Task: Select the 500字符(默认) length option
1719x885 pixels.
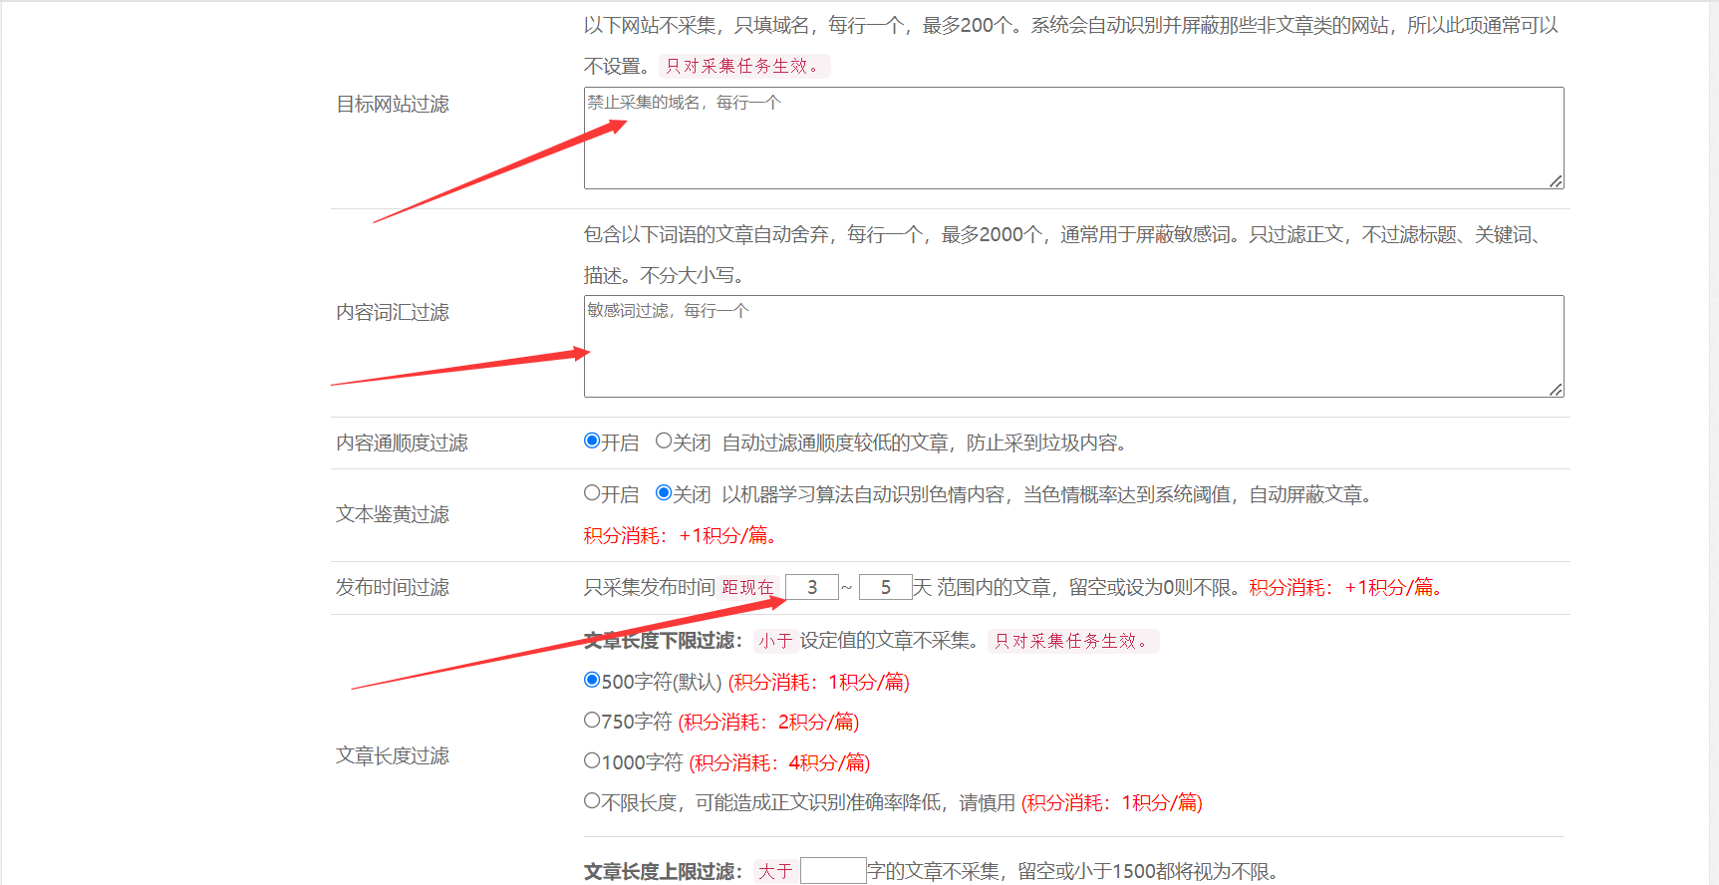Action: pyautogui.click(x=592, y=680)
